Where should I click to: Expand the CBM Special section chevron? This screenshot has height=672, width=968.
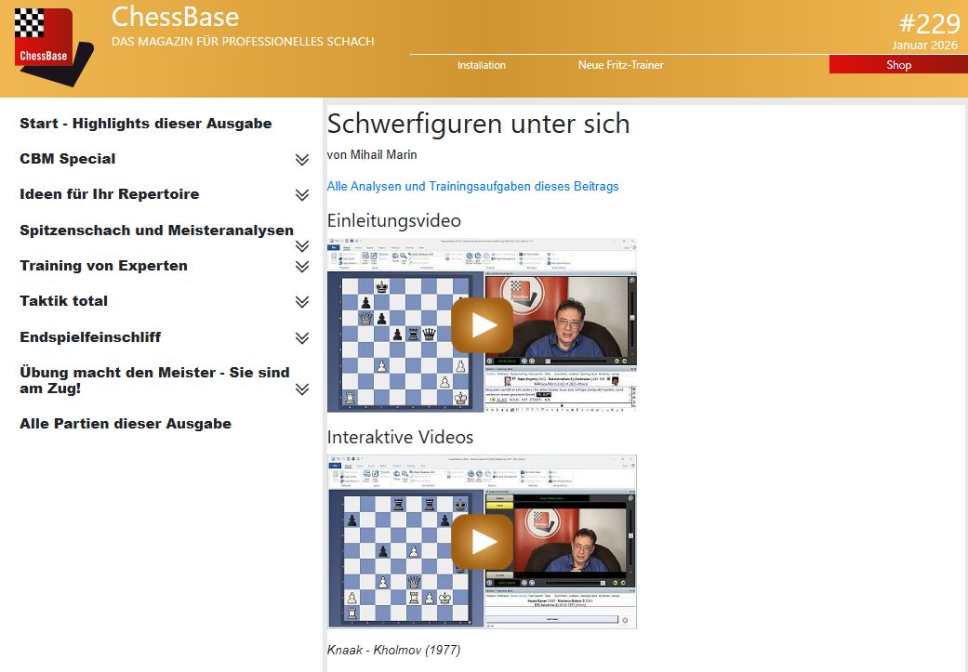[x=302, y=160]
